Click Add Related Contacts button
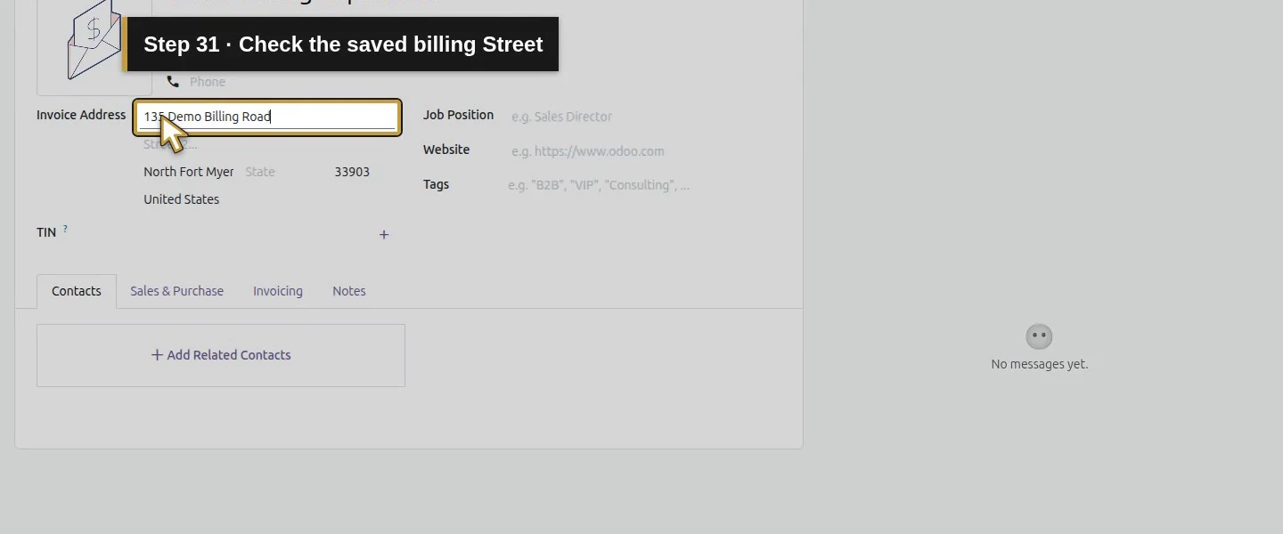 click(221, 355)
